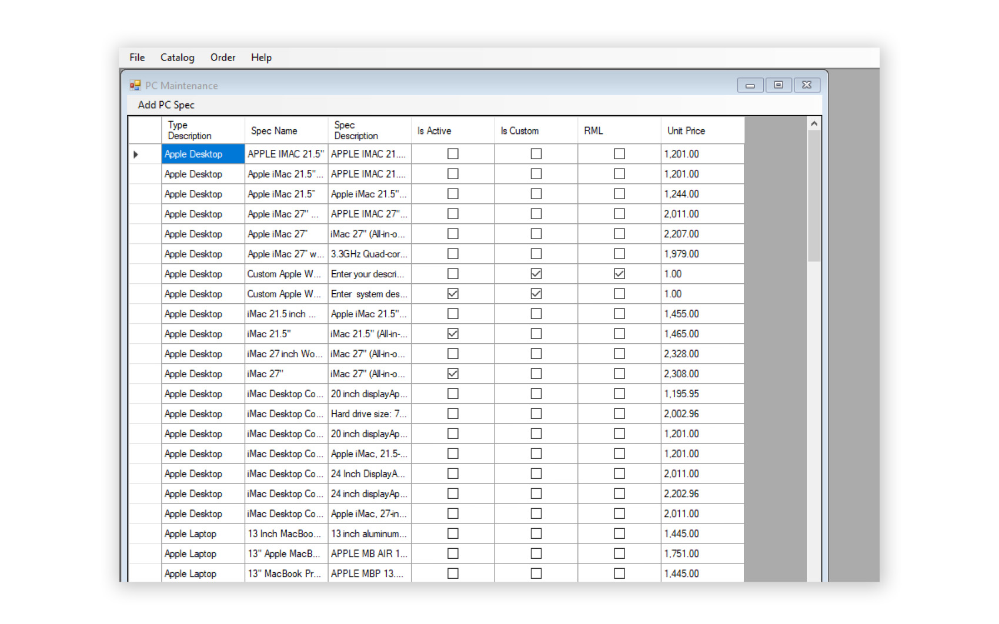This screenshot has width=999, height=624.
Task: Restore the PC Maintenance child window
Action: tap(778, 85)
